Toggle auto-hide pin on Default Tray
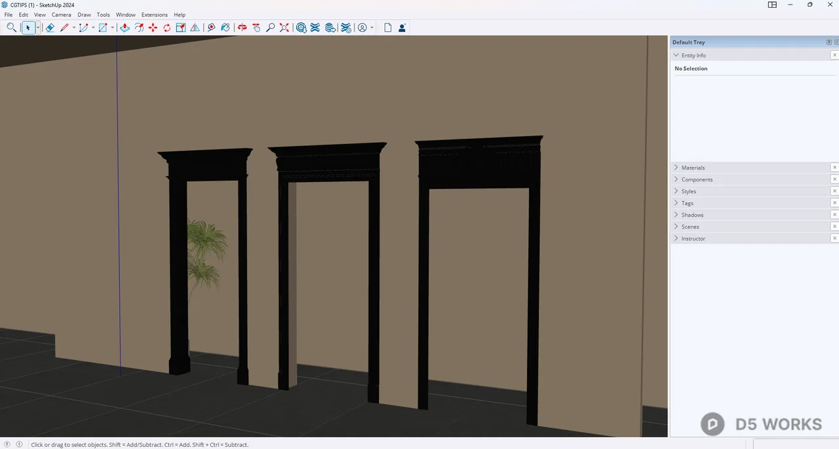The height and width of the screenshot is (449, 839). 829,42
